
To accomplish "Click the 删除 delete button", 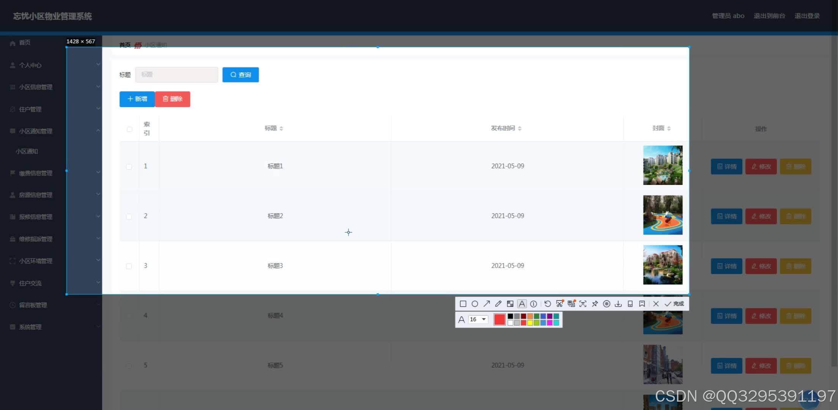I will pos(172,98).
